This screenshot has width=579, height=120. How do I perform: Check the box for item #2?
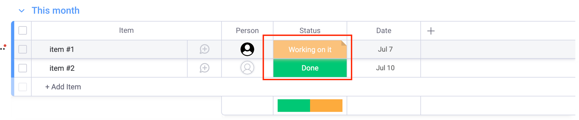coord(23,68)
